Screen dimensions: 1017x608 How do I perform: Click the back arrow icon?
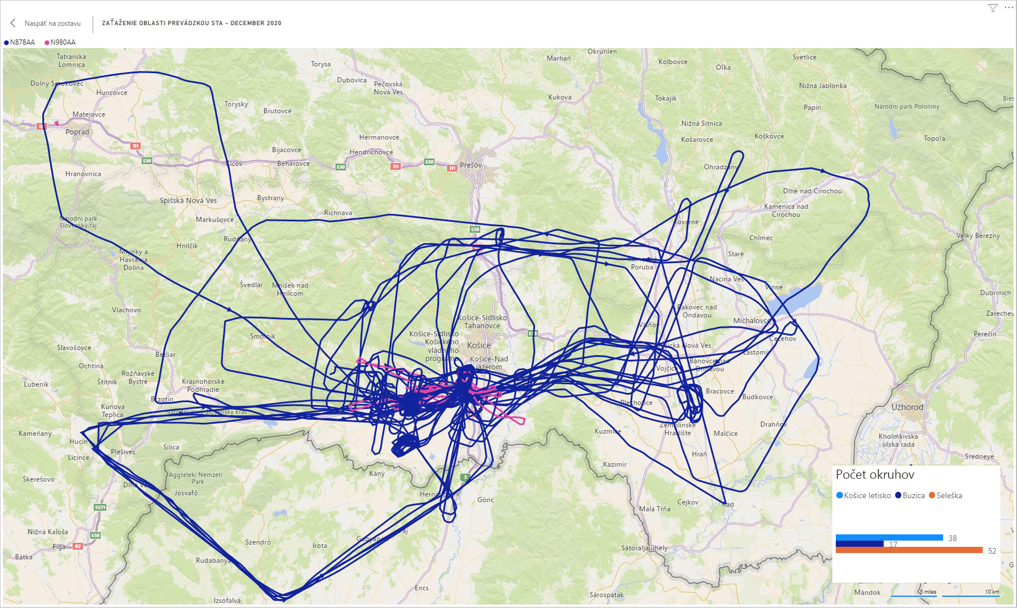[13, 23]
